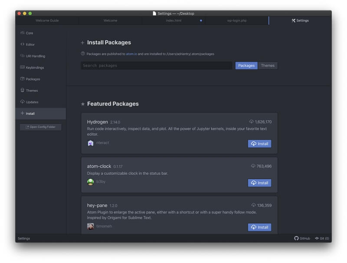Open the Core settings section
This screenshot has height=263, width=347.
pos(41,33)
